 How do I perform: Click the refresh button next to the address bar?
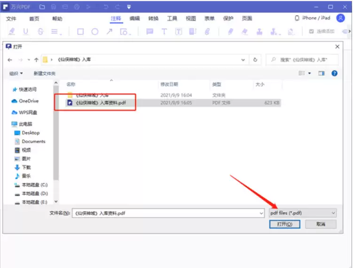point(255,60)
